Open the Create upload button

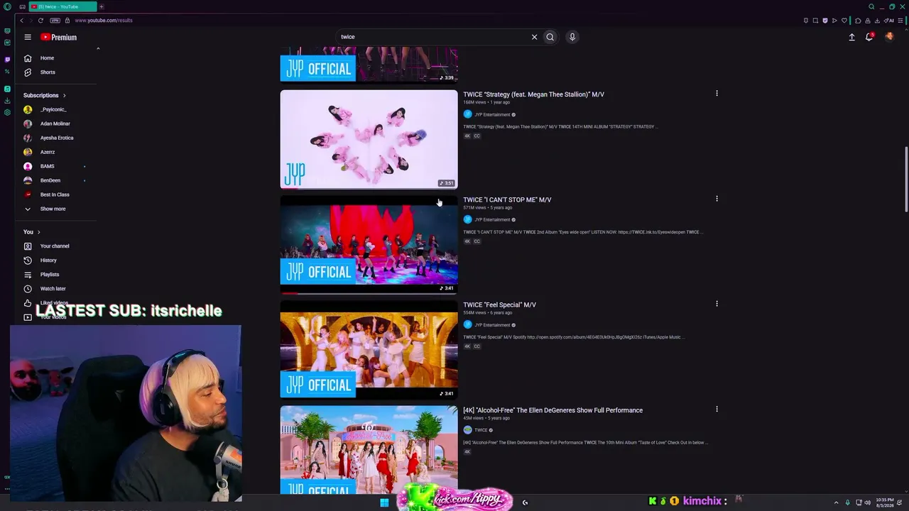click(x=851, y=37)
